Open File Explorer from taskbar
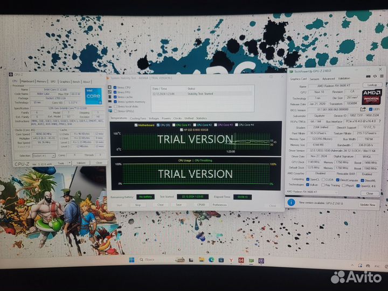 202,260
